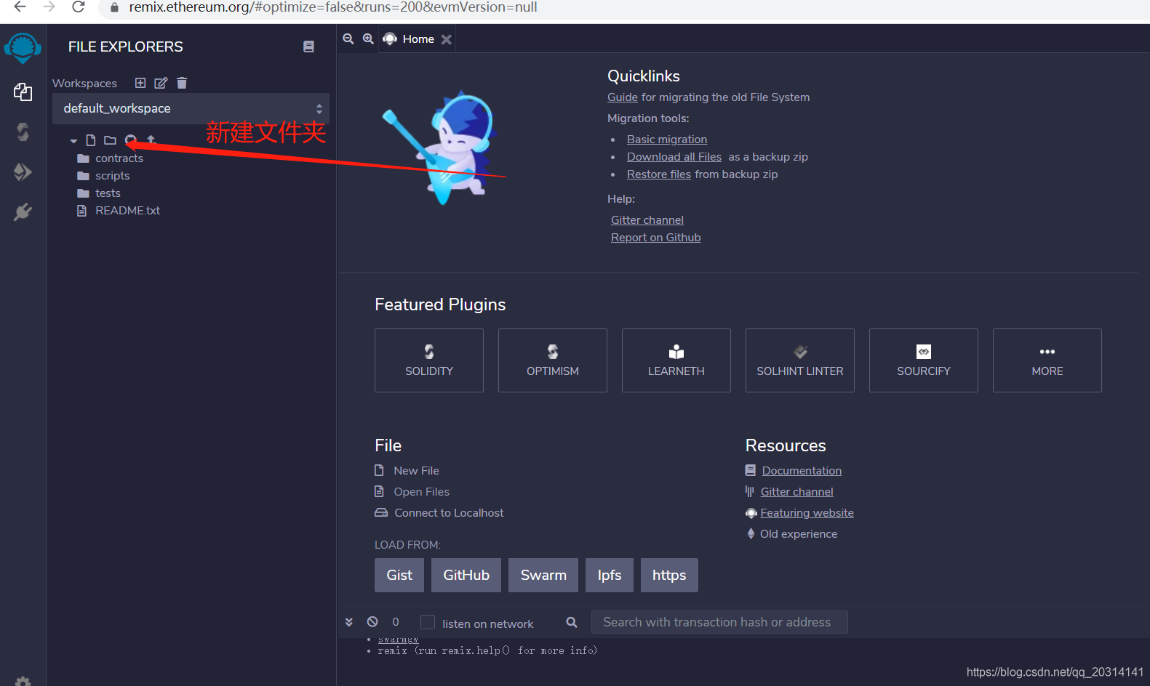This screenshot has height=686, width=1150.
Task: Load from Gist button
Action: 399,575
